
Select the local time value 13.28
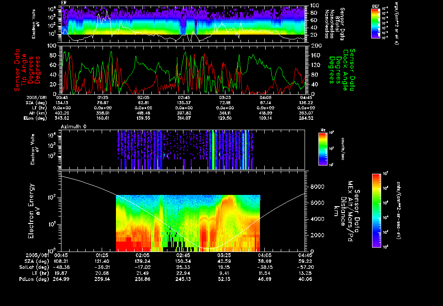tap(305, 273)
